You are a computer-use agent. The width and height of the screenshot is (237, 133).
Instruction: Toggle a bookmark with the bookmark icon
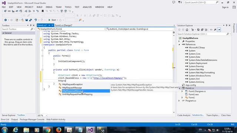point(43,11)
